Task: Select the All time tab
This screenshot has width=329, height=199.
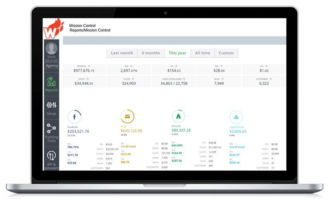Action: [202, 53]
